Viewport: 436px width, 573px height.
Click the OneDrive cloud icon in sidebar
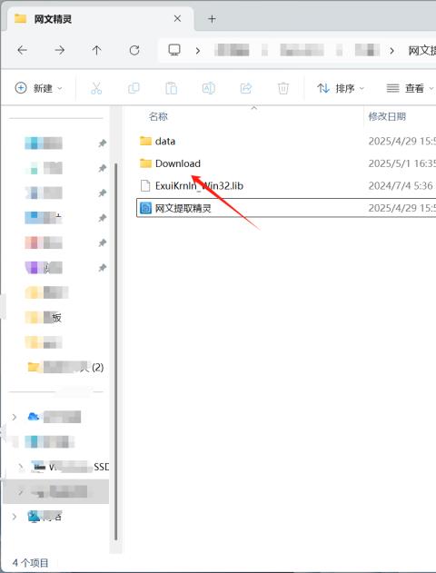[34, 416]
